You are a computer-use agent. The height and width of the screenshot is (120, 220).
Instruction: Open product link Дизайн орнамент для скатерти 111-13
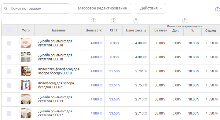point(55,99)
